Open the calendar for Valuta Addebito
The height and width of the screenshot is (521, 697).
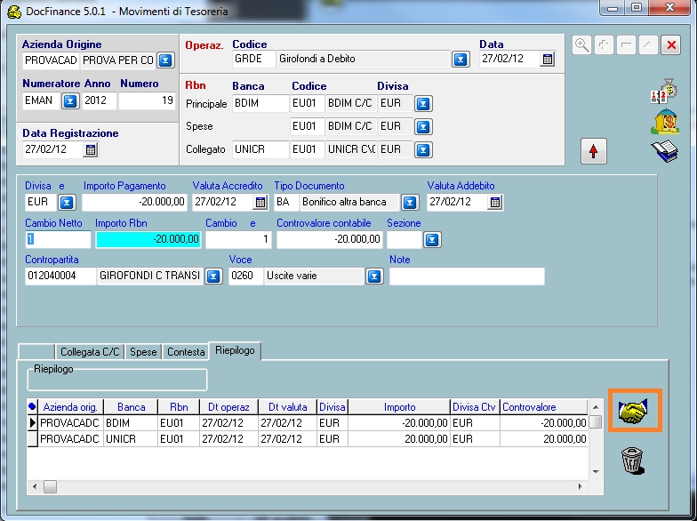tap(495, 203)
